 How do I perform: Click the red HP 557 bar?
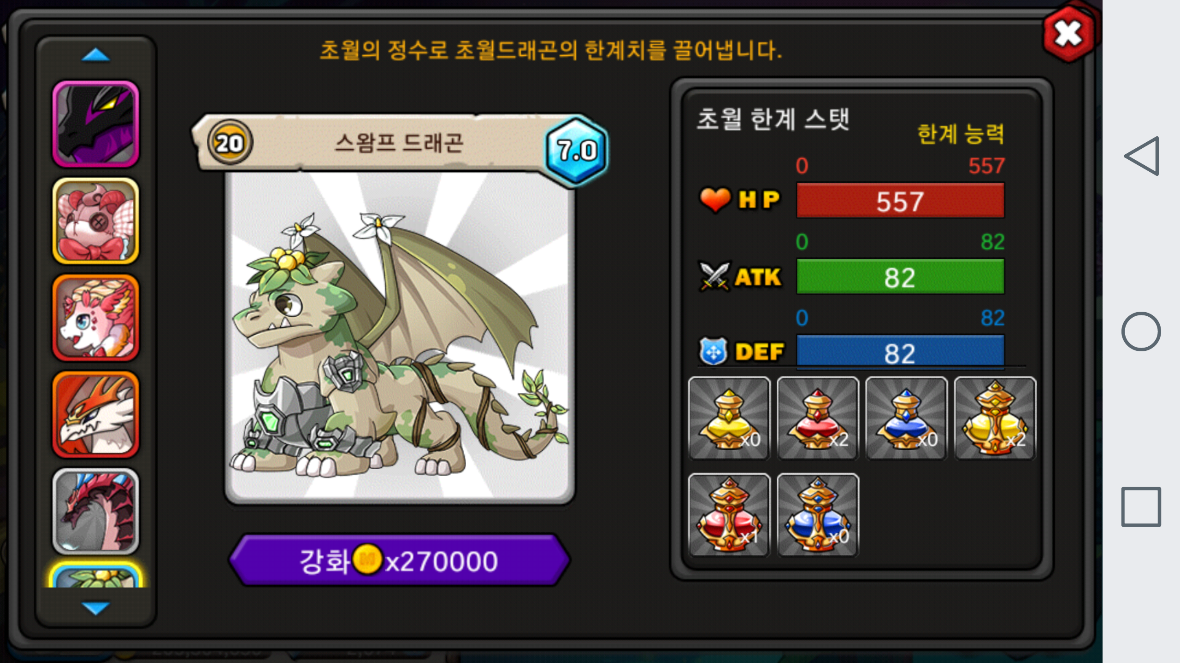[x=900, y=201]
